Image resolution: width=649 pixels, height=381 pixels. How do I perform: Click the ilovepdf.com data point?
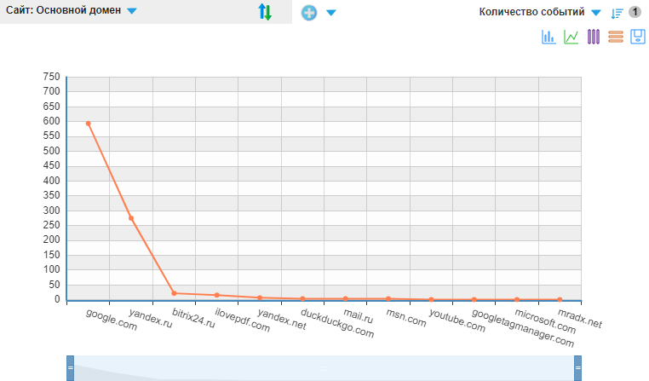click(217, 295)
